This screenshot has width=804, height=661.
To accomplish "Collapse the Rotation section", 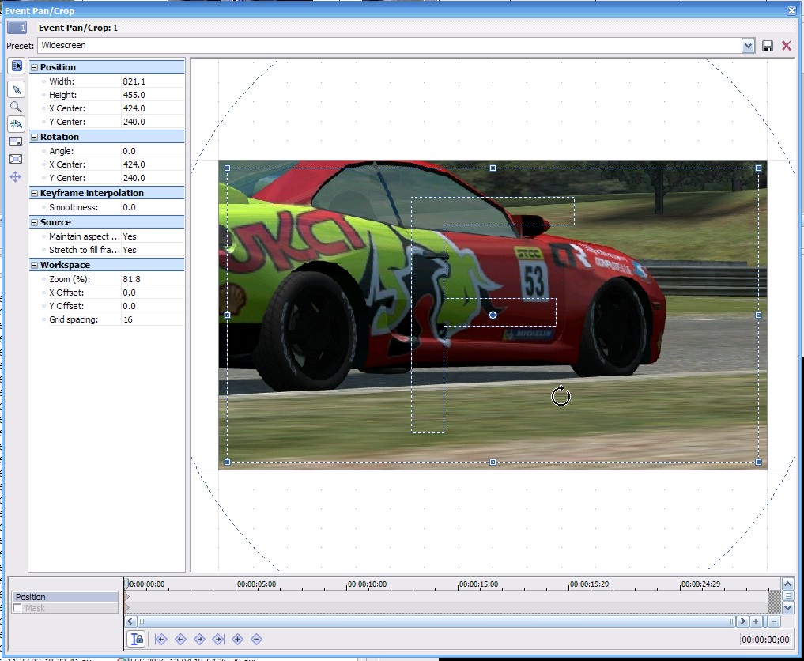I will (x=34, y=137).
